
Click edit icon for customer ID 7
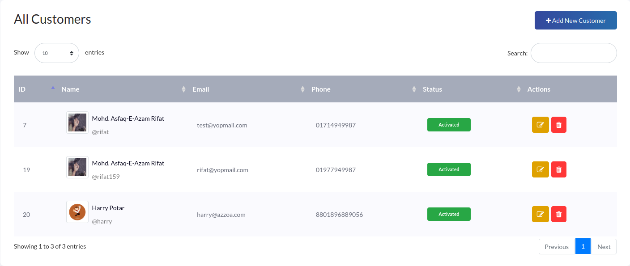540,125
